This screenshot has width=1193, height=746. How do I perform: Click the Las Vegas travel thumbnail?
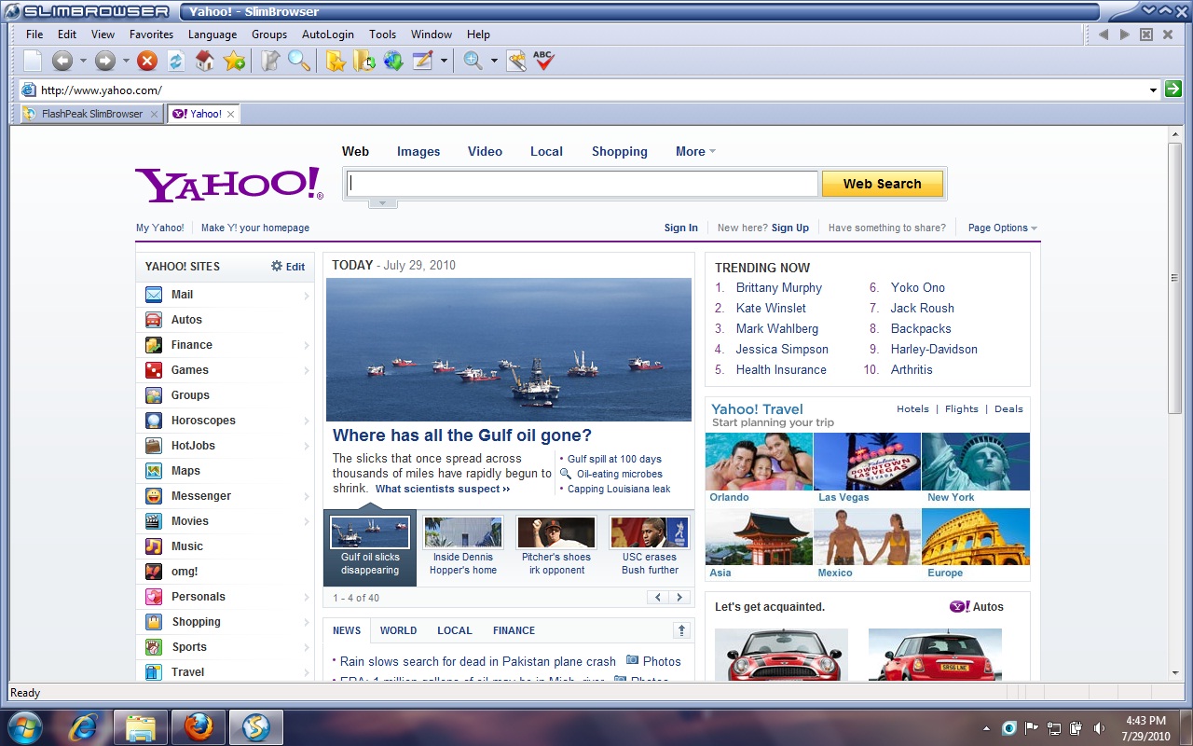(867, 462)
